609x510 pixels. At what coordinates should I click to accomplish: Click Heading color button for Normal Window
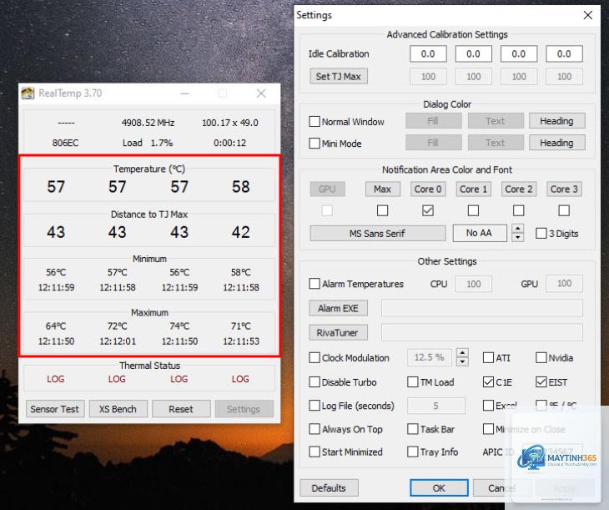coord(557,121)
